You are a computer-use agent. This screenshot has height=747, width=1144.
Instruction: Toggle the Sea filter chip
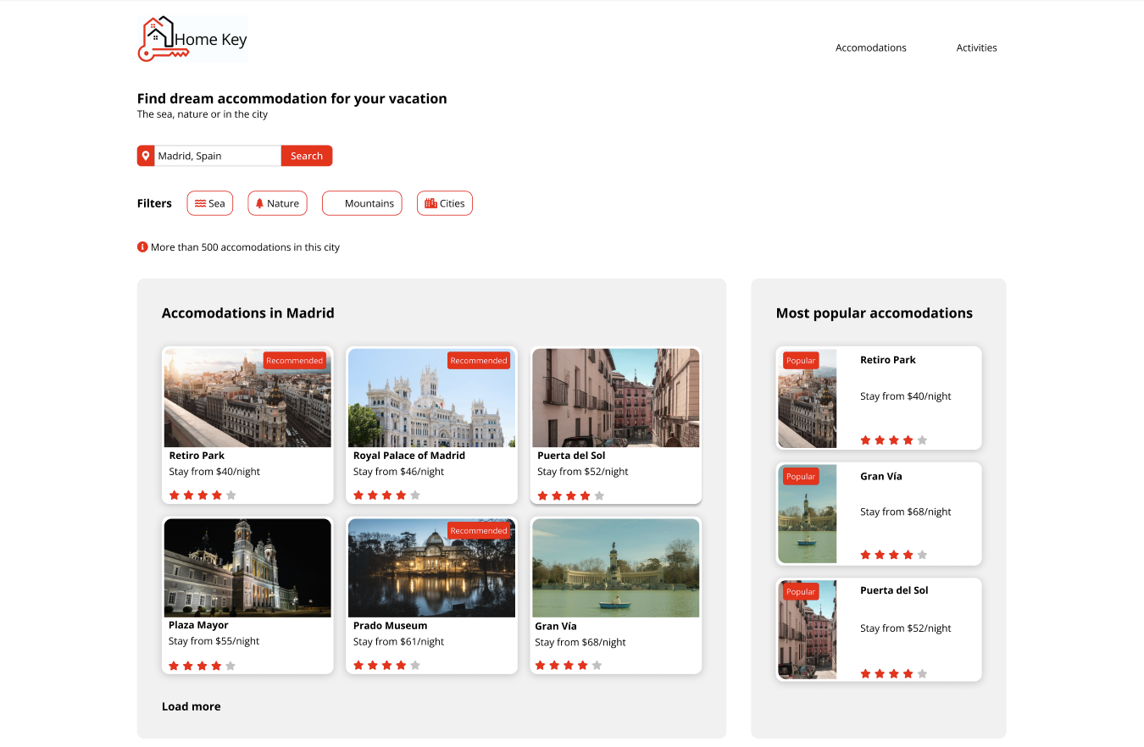[x=210, y=203]
